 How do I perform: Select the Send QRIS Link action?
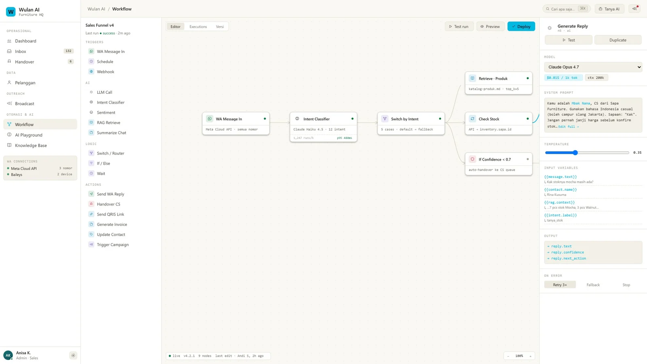pyautogui.click(x=110, y=214)
